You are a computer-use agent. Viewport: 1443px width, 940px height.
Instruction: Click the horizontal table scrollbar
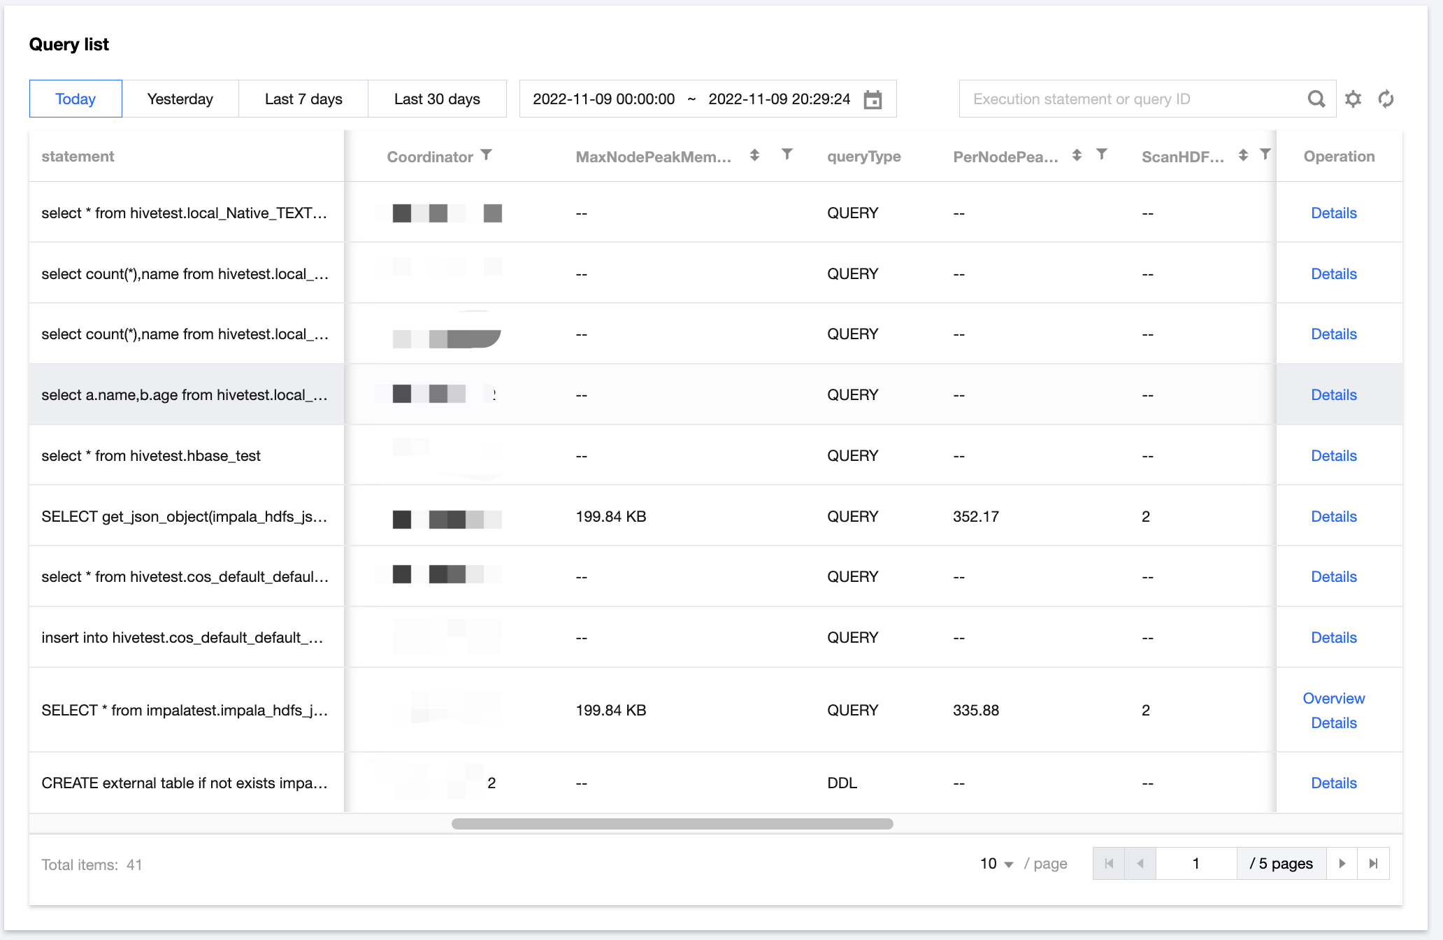point(671,824)
